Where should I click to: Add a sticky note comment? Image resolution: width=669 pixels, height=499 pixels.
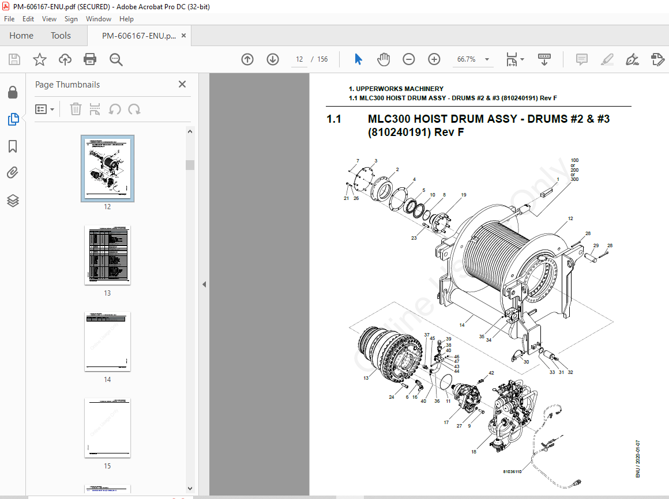581,59
